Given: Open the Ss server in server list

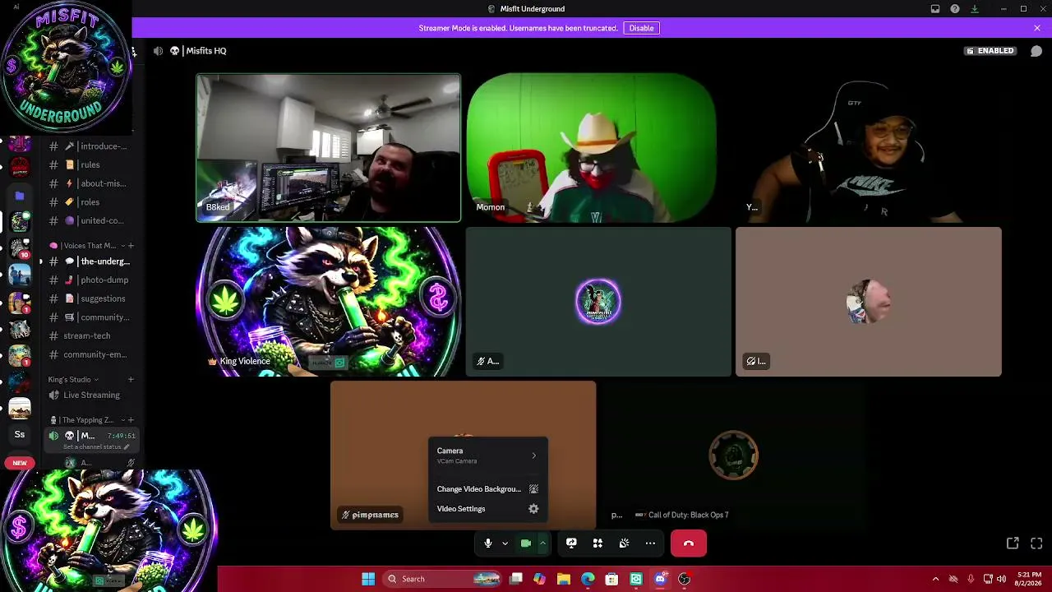Looking at the screenshot, I should (20, 434).
